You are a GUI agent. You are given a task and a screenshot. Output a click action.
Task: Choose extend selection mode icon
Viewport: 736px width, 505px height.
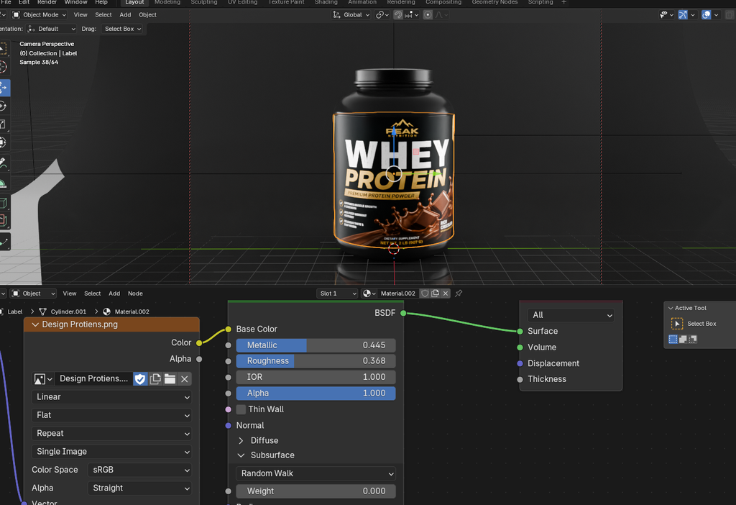click(683, 339)
